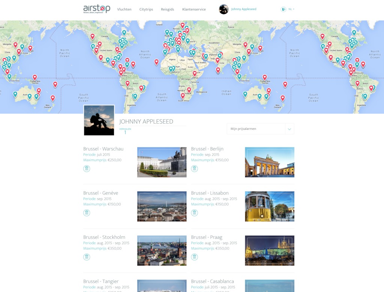The width and height of the screenshot is (384, 292).
Task: Click the Warschau palace photo
Action: coord(162,162)
